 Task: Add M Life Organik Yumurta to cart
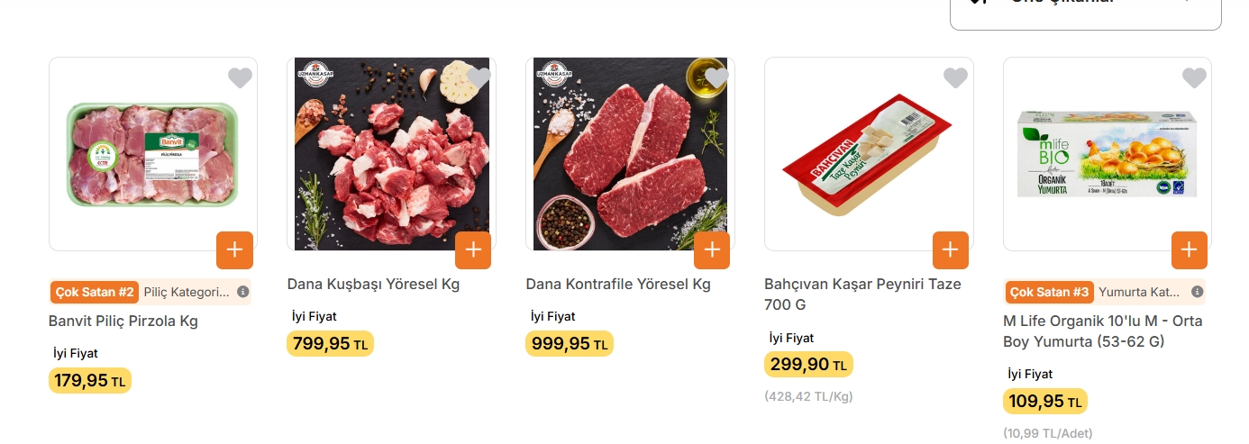click(1189, 249)
